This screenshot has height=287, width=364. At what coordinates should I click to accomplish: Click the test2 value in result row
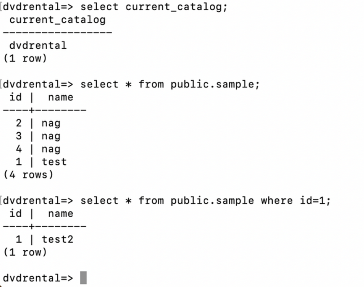pyautogui.click(x=58, y=239)
